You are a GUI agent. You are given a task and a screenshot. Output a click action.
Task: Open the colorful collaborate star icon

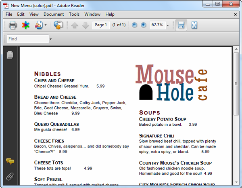click(x=25, y=25)
